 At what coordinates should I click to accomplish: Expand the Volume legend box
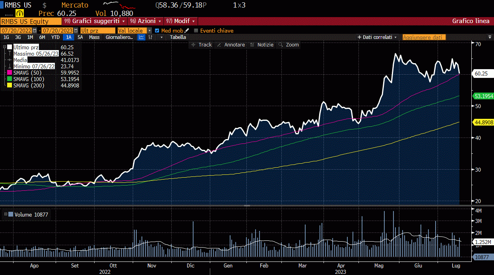pyautogui.click(x=6, y=215)
